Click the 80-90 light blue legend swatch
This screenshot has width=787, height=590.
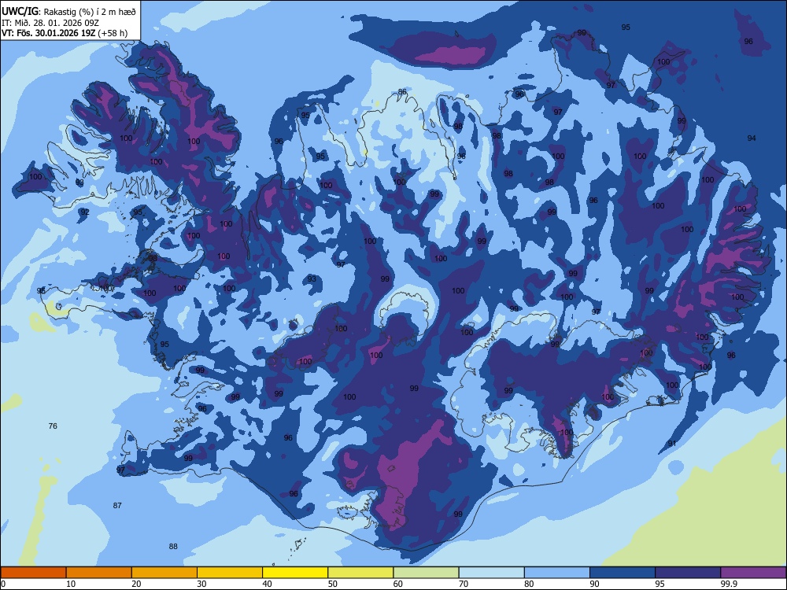[x=557, y=573]
